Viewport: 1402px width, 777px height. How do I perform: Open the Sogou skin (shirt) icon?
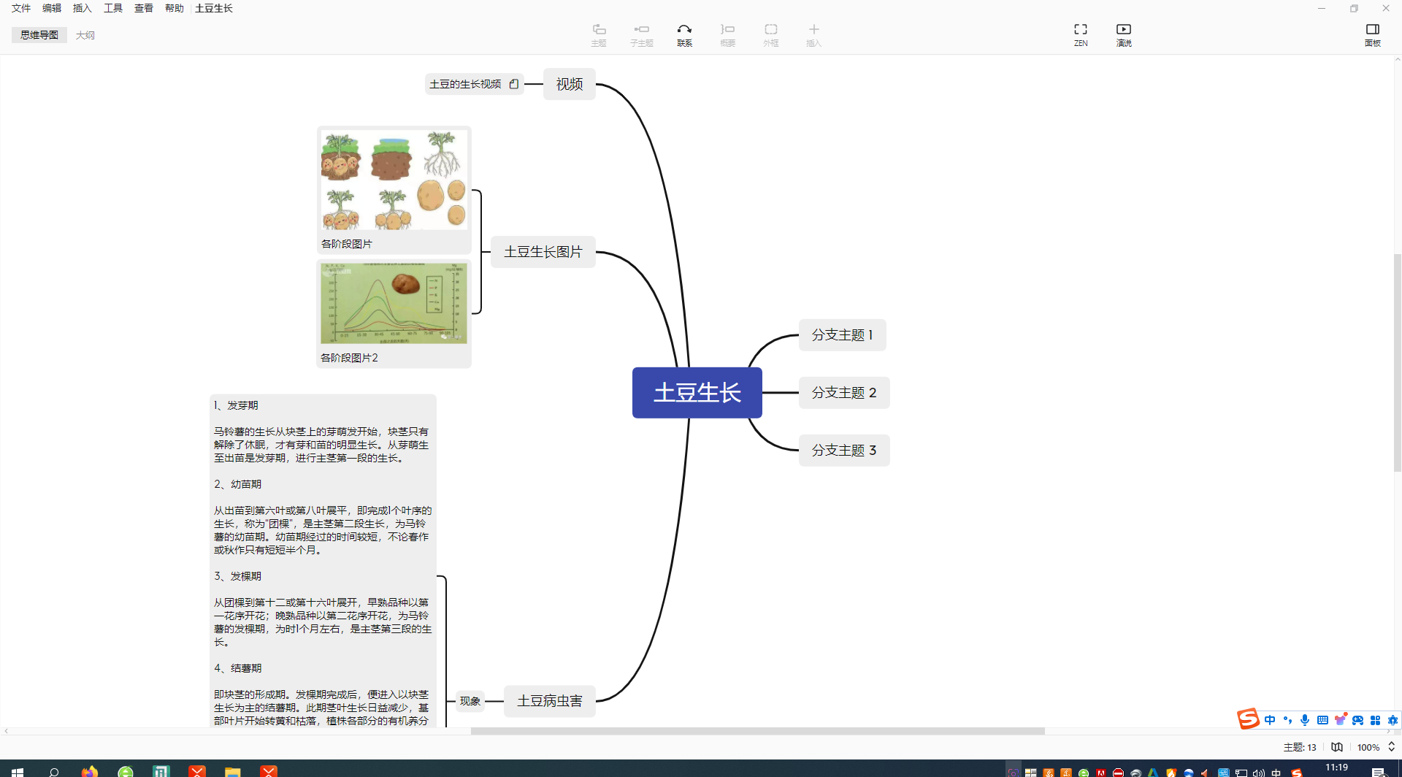click(x=1340, y=720)
